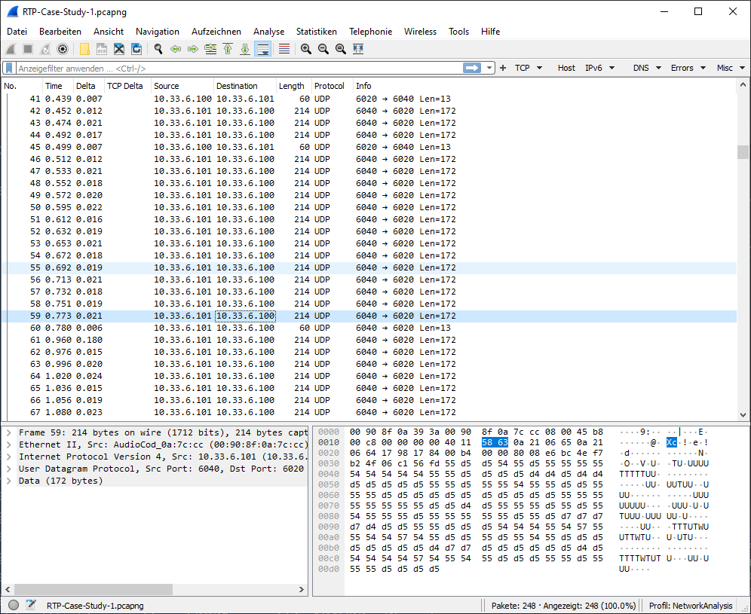Open the Telephonie menu
The height and width of the screenshot is (614, 751).
tap(370, 32)
